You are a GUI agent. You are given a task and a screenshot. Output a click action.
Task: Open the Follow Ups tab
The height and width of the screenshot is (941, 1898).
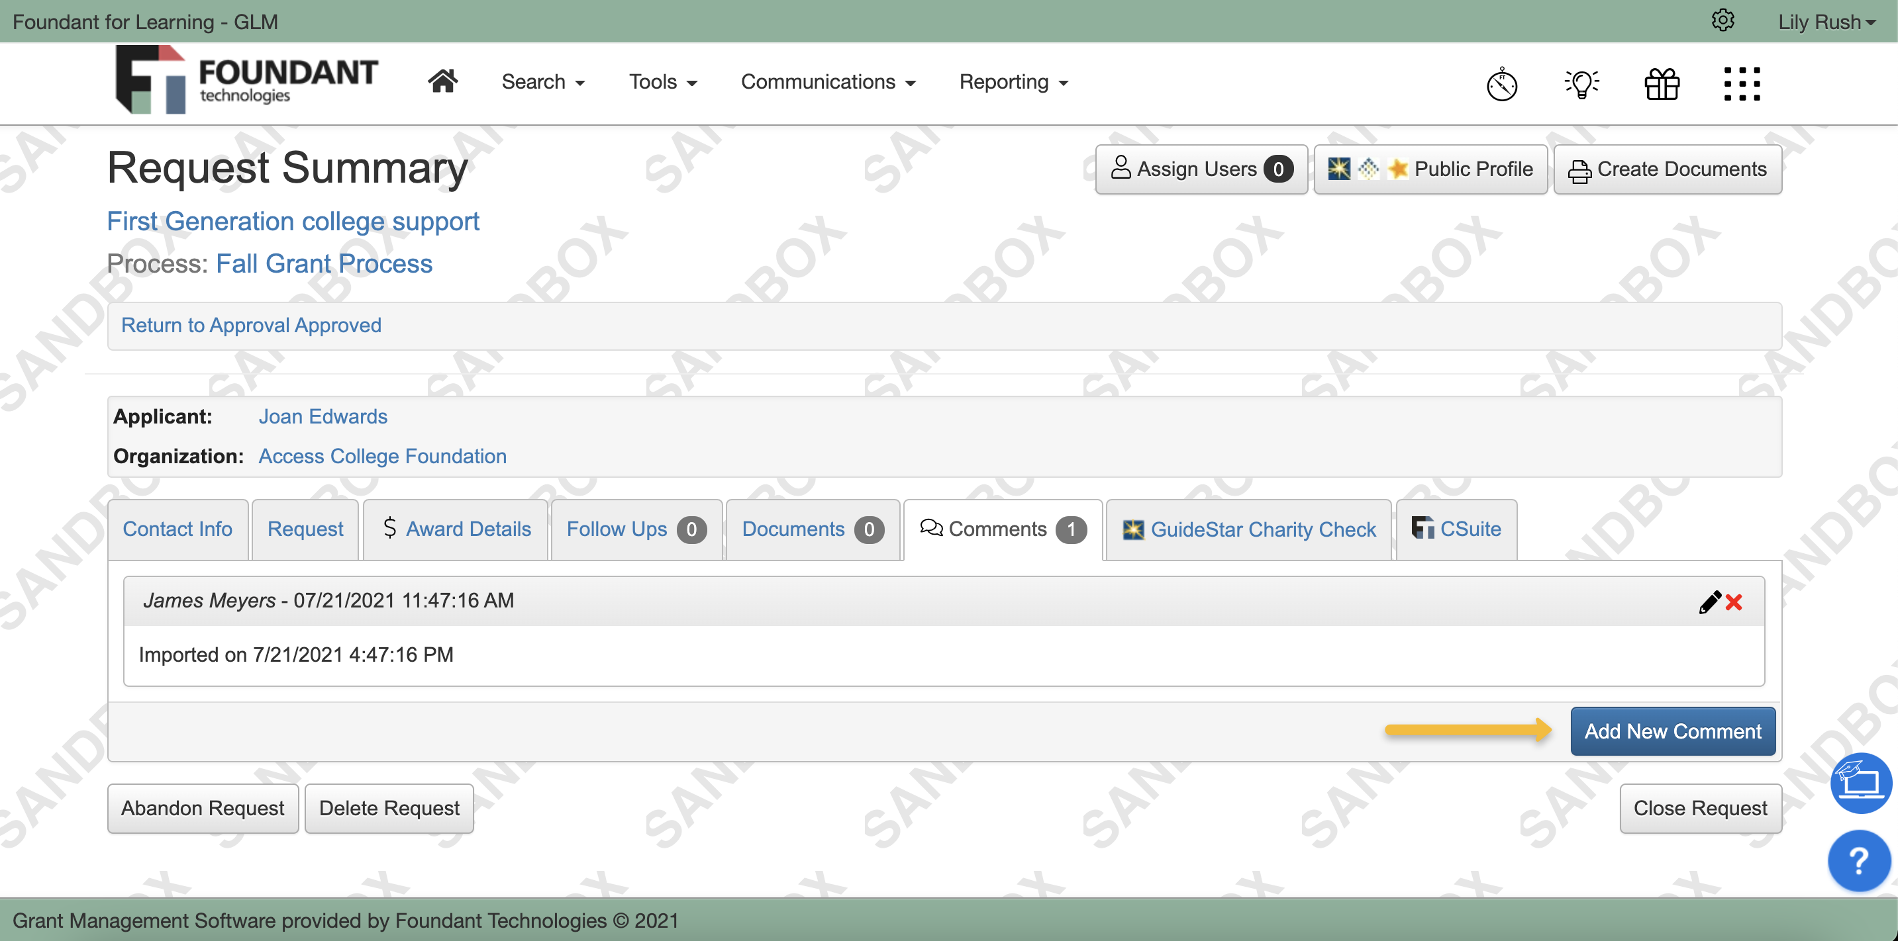pyautogui.click(x=636, y=529)
